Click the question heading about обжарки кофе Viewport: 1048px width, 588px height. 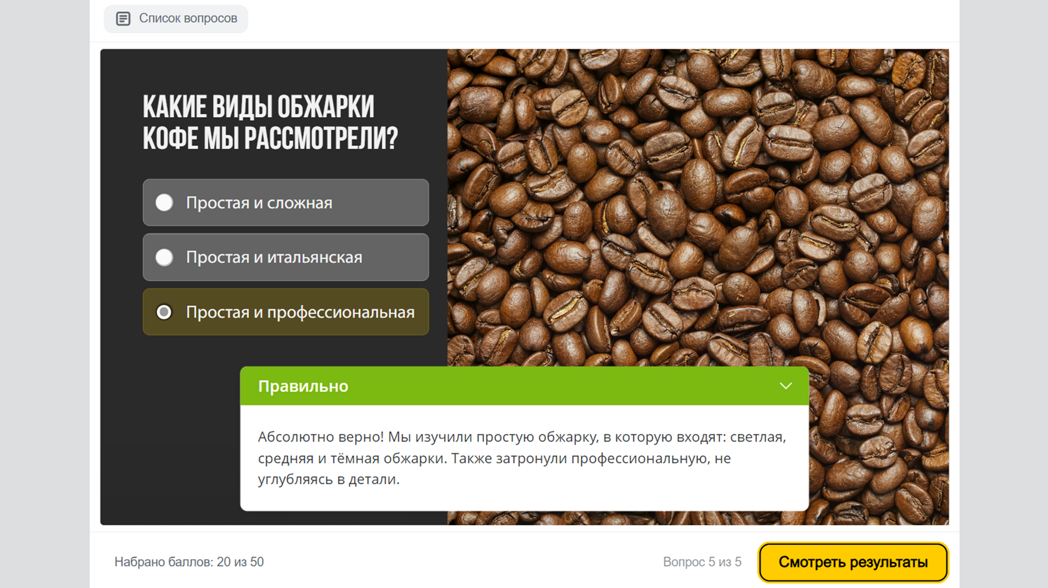coord(270,122)
